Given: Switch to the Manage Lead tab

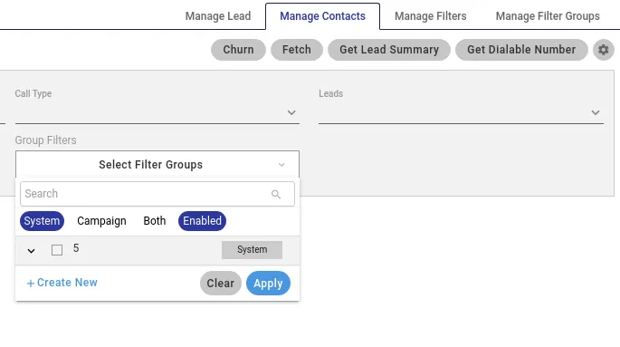Looking at the screenshot, I should pos(218,16).
